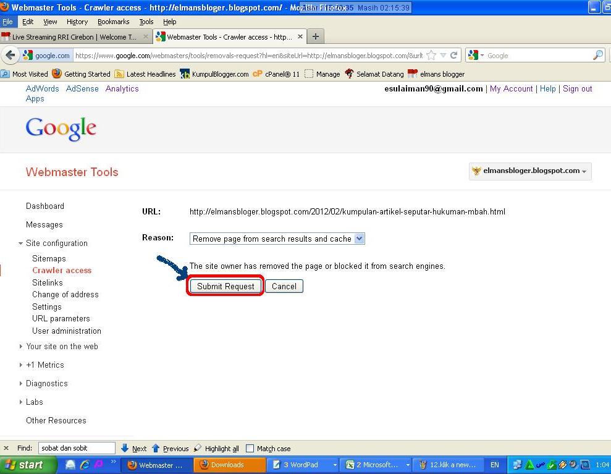The width and height of the screenshot is (611, 474).
Task: Open Sitelinks in sidebar
Action: tap(48, 282)
